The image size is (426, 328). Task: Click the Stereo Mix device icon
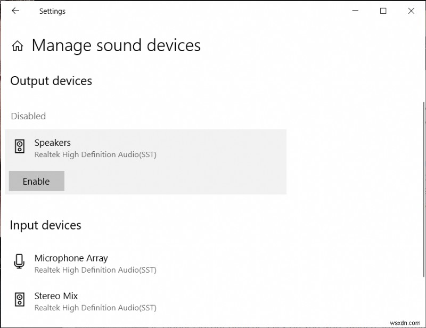[x=20, y=300]
